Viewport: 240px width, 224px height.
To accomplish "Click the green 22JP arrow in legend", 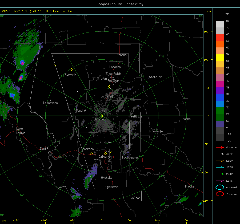I will [x=220, y=174].
